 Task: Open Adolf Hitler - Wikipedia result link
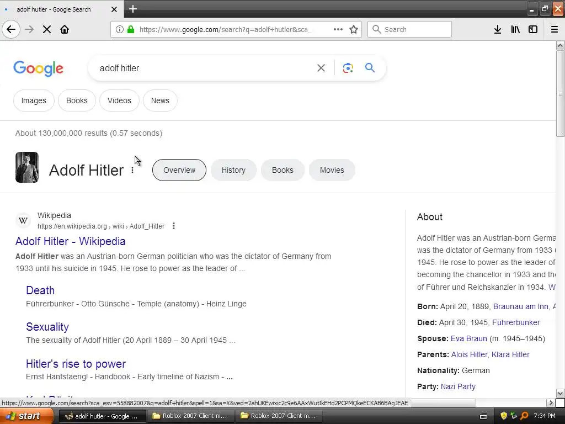pyautogui.click(x=70, y=241)
